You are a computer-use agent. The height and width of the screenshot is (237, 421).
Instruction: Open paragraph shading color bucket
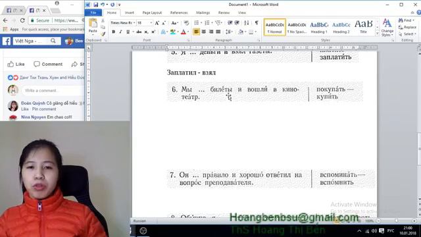click(x=241, y=32)
